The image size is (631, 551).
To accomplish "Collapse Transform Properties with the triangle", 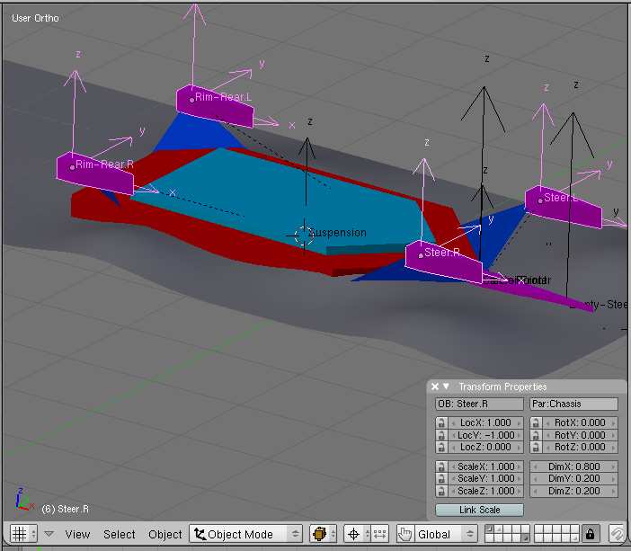I will coord(446,387).
